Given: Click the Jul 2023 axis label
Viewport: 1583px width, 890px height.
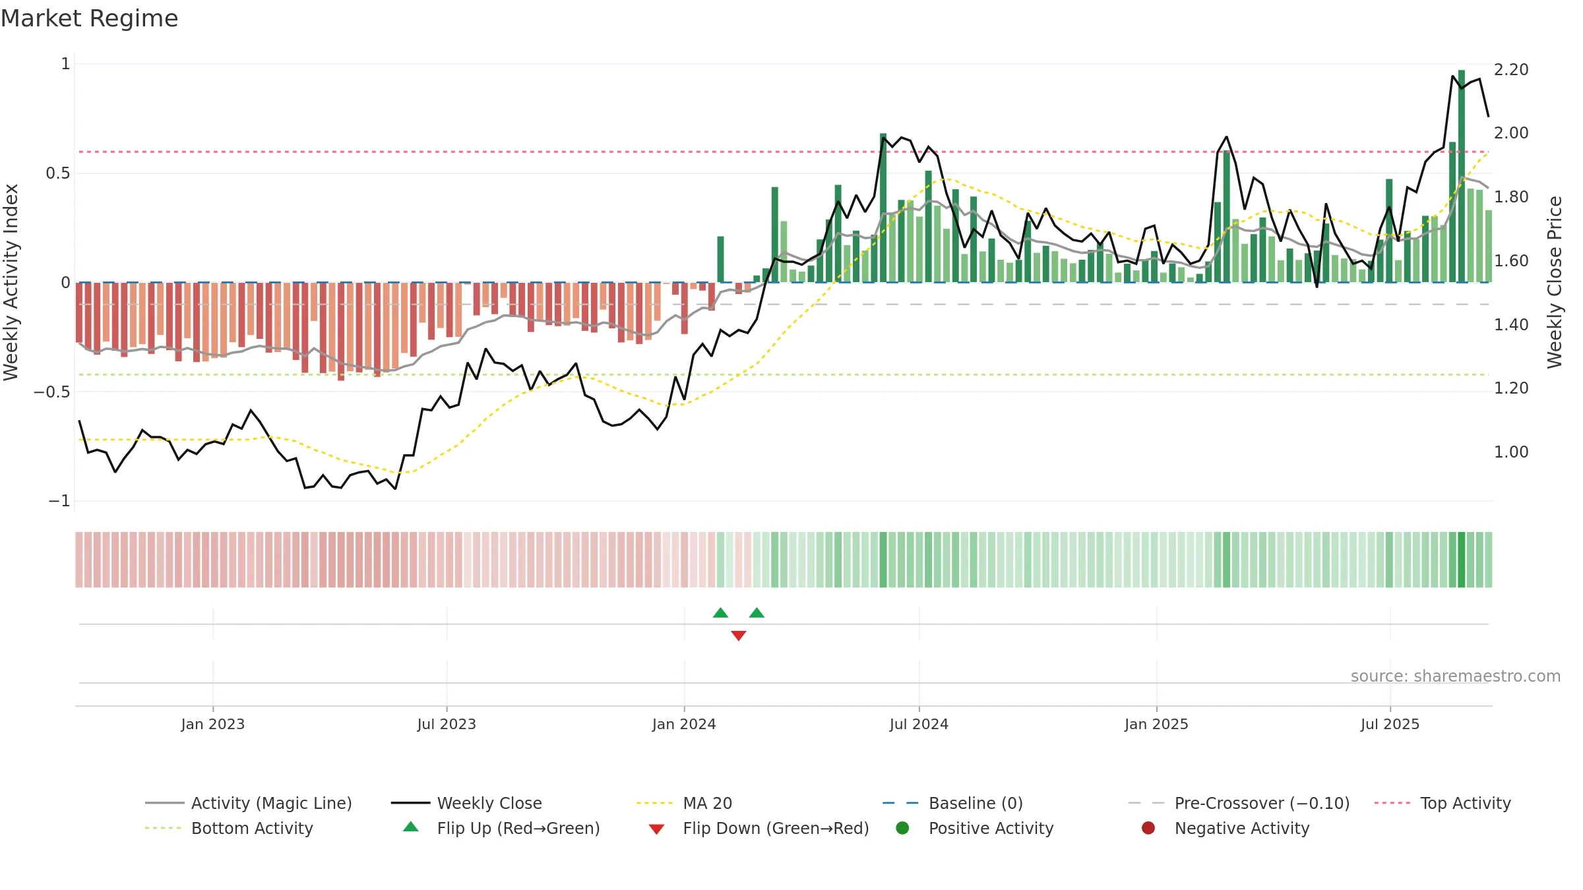Looking at the screenshot, I should [x=447, y=724].
